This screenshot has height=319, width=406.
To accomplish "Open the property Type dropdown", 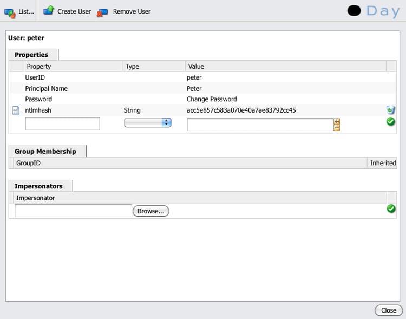I will (x=148, y=122).
